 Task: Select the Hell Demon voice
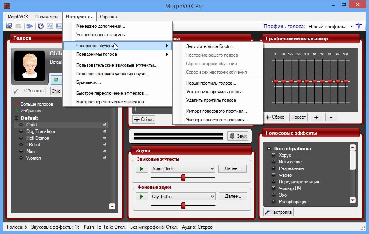pyautogui.click(x=61, y=138)
